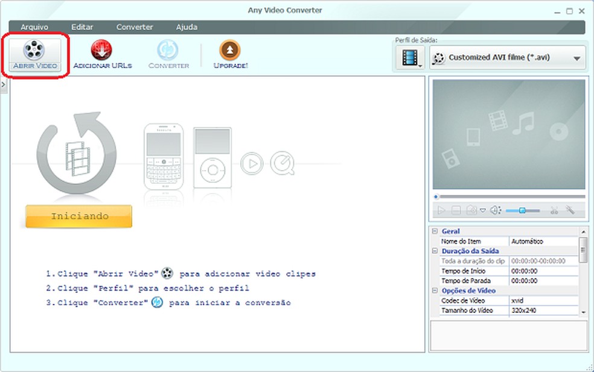Open the Arquivo menu
The image size is (594, 372).
(x=34, y=27)
